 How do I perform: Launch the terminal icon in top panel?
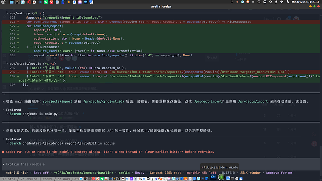click(17, 2)
